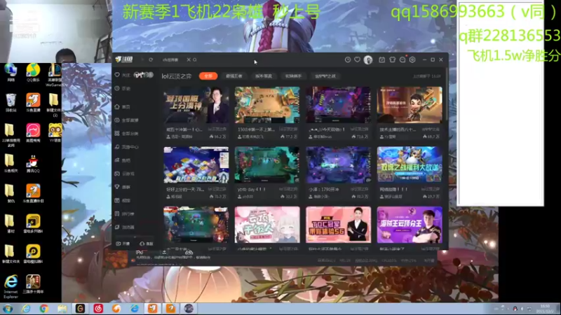Click 客服 headset at sidebar bottom
This screenshot has width=561, height=315.
click(147, 244)
